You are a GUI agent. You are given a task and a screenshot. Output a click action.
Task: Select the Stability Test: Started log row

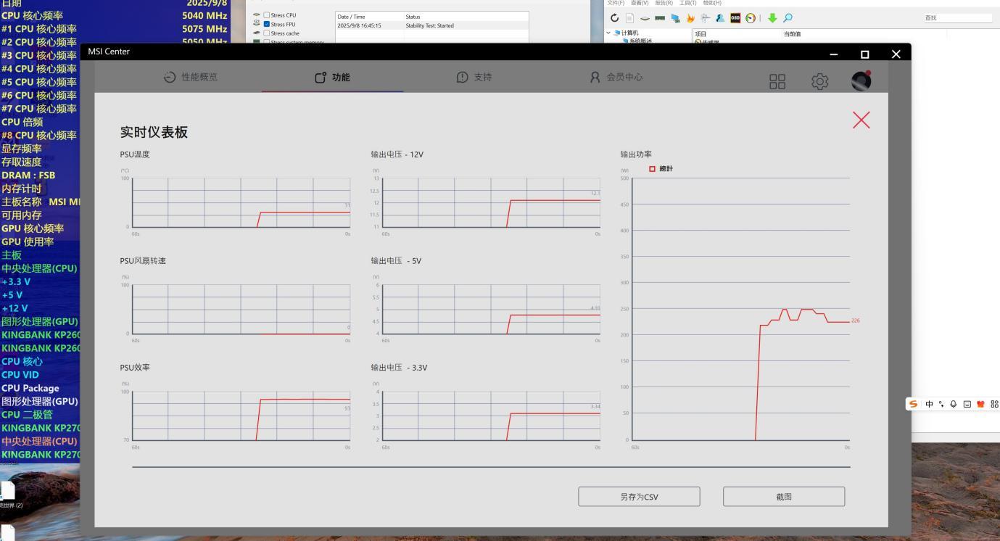pyautogui.click(x=431, y=25)
